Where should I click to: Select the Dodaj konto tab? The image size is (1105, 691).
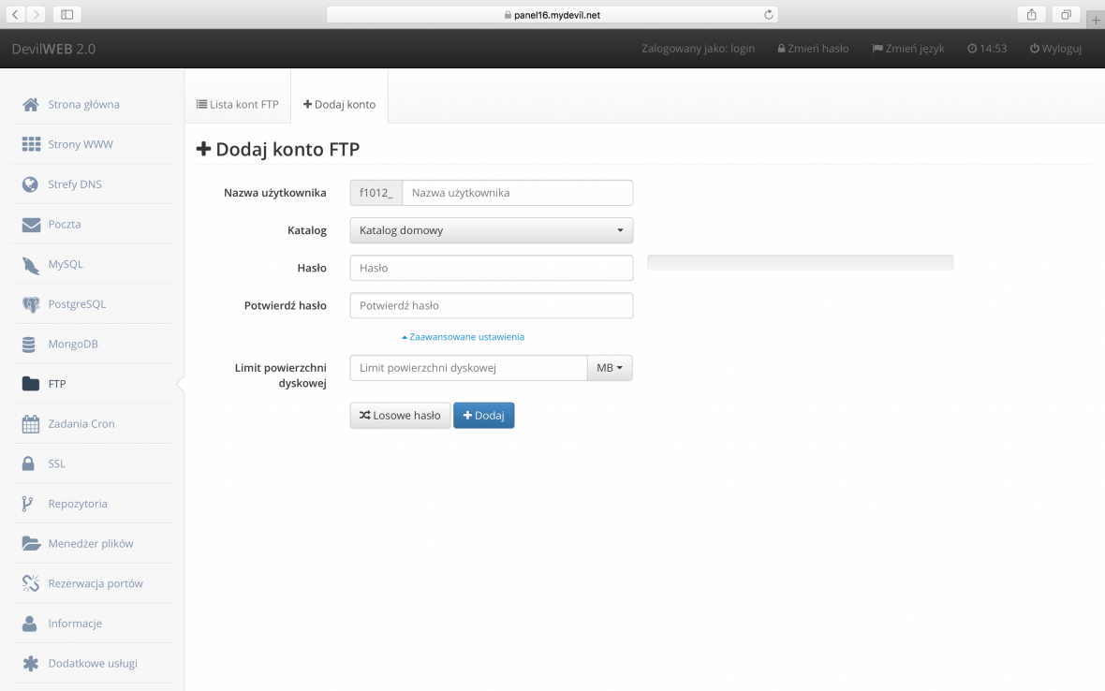click(339, 104)
